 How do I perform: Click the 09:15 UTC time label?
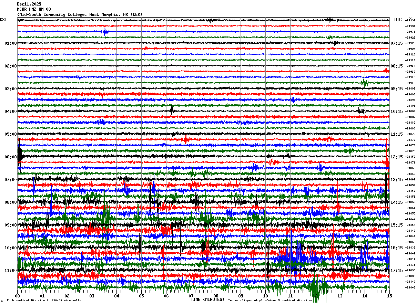(x=397, y=89)
